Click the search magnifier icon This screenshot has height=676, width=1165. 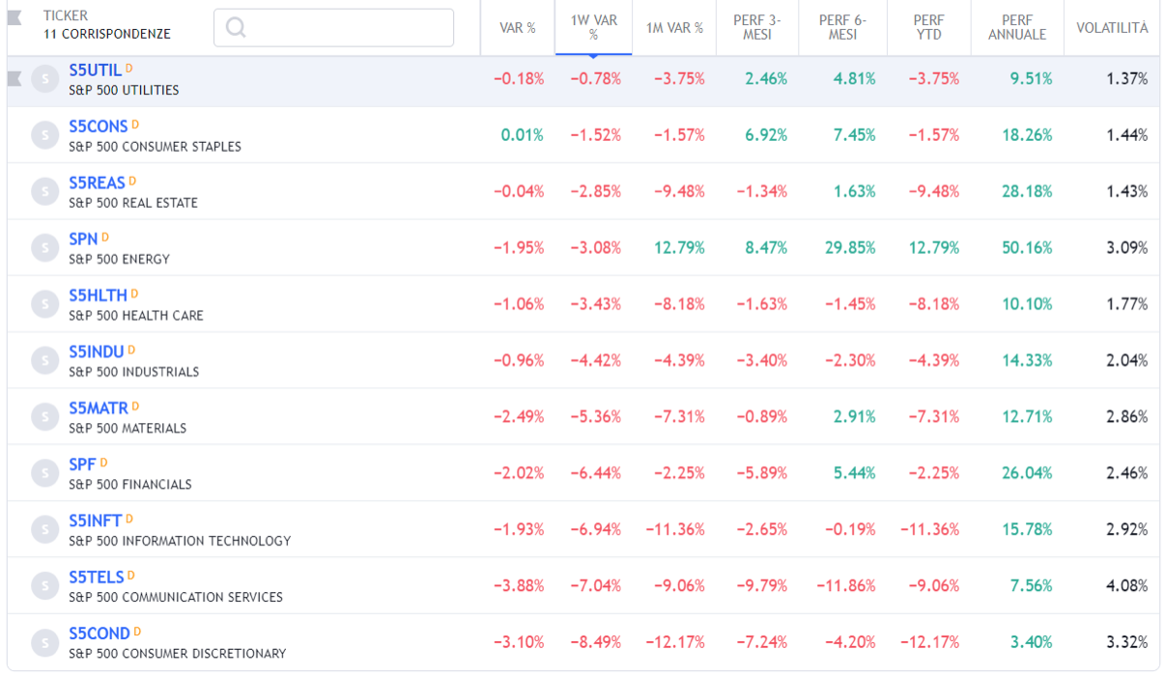[235, 28]
